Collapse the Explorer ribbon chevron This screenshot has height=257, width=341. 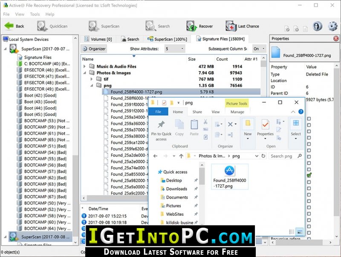[293, 112]
